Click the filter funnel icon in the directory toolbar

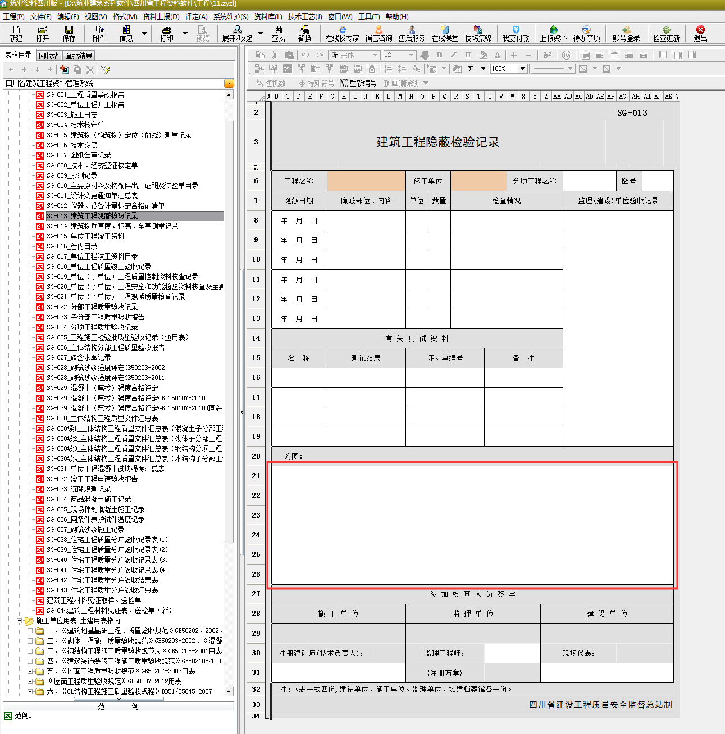[105, 70]
